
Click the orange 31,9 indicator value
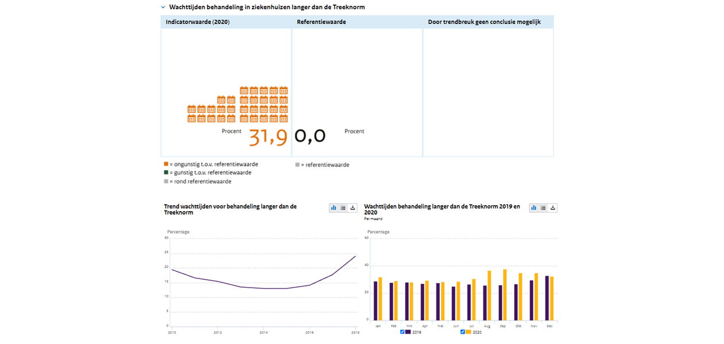(268, 137)
